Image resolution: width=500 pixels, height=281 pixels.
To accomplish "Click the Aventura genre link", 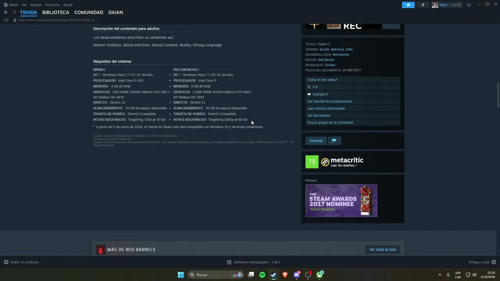I will click(x=337, y=50).
